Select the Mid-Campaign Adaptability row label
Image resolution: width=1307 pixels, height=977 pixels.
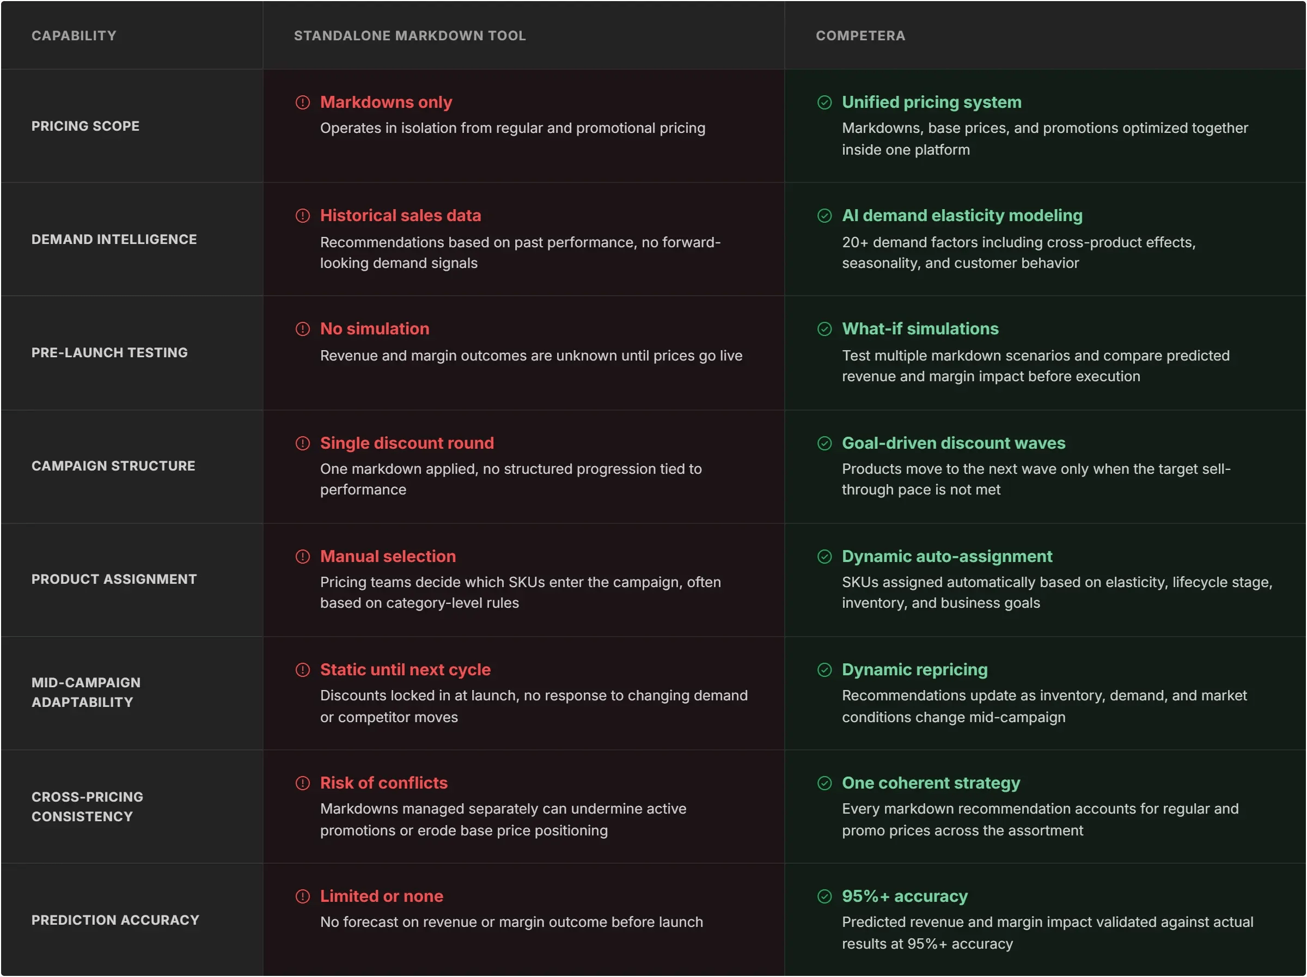[86, 693]
